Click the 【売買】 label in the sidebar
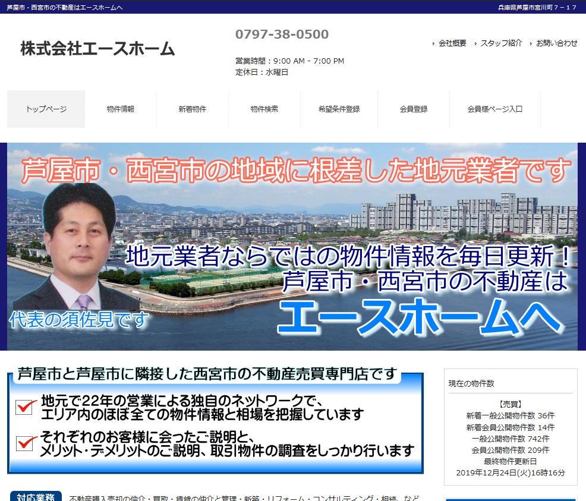 coord(511,404)
